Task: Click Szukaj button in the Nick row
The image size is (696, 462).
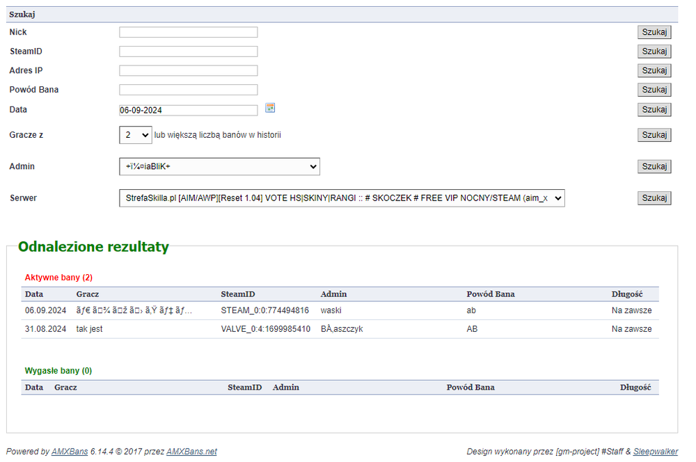Action: tap(654, 32)
